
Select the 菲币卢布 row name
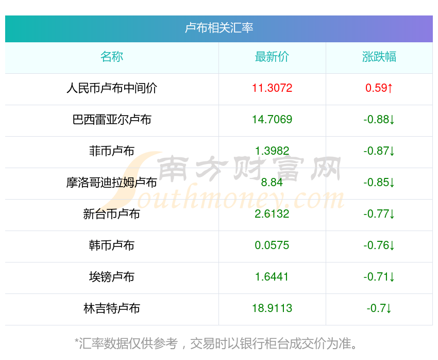pos(112,151)
